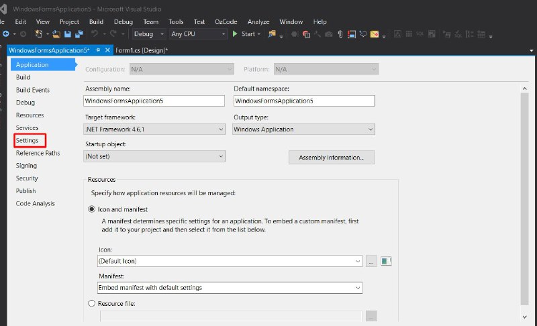537x326 pixels.
Task: Click the red circle debug window icon
Action: [306, 34]
